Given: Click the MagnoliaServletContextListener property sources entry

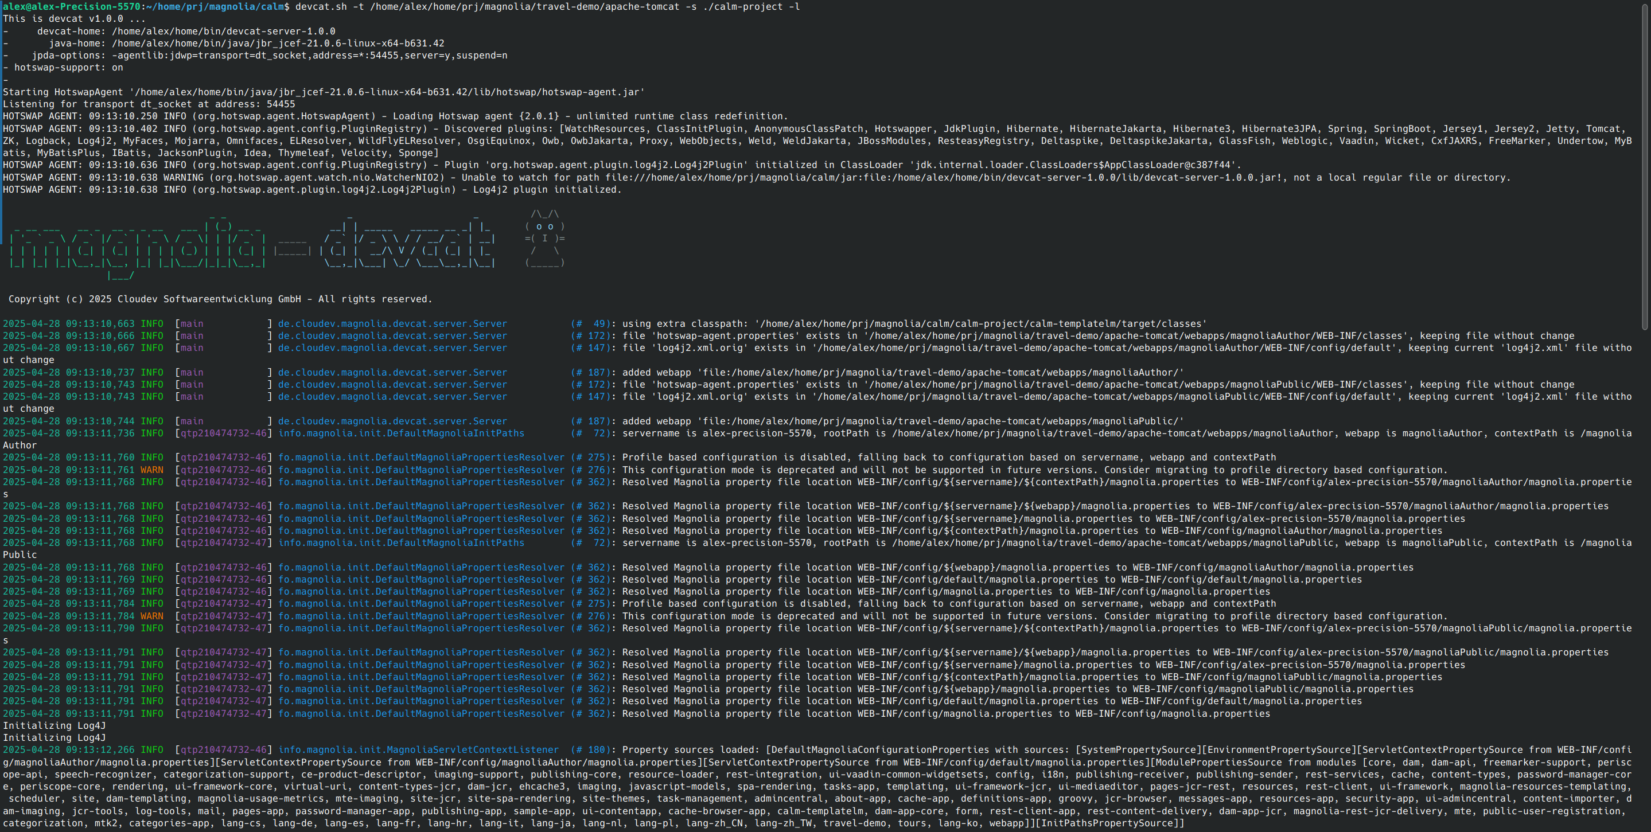Looking at the screenshot, I should (416, 749).
